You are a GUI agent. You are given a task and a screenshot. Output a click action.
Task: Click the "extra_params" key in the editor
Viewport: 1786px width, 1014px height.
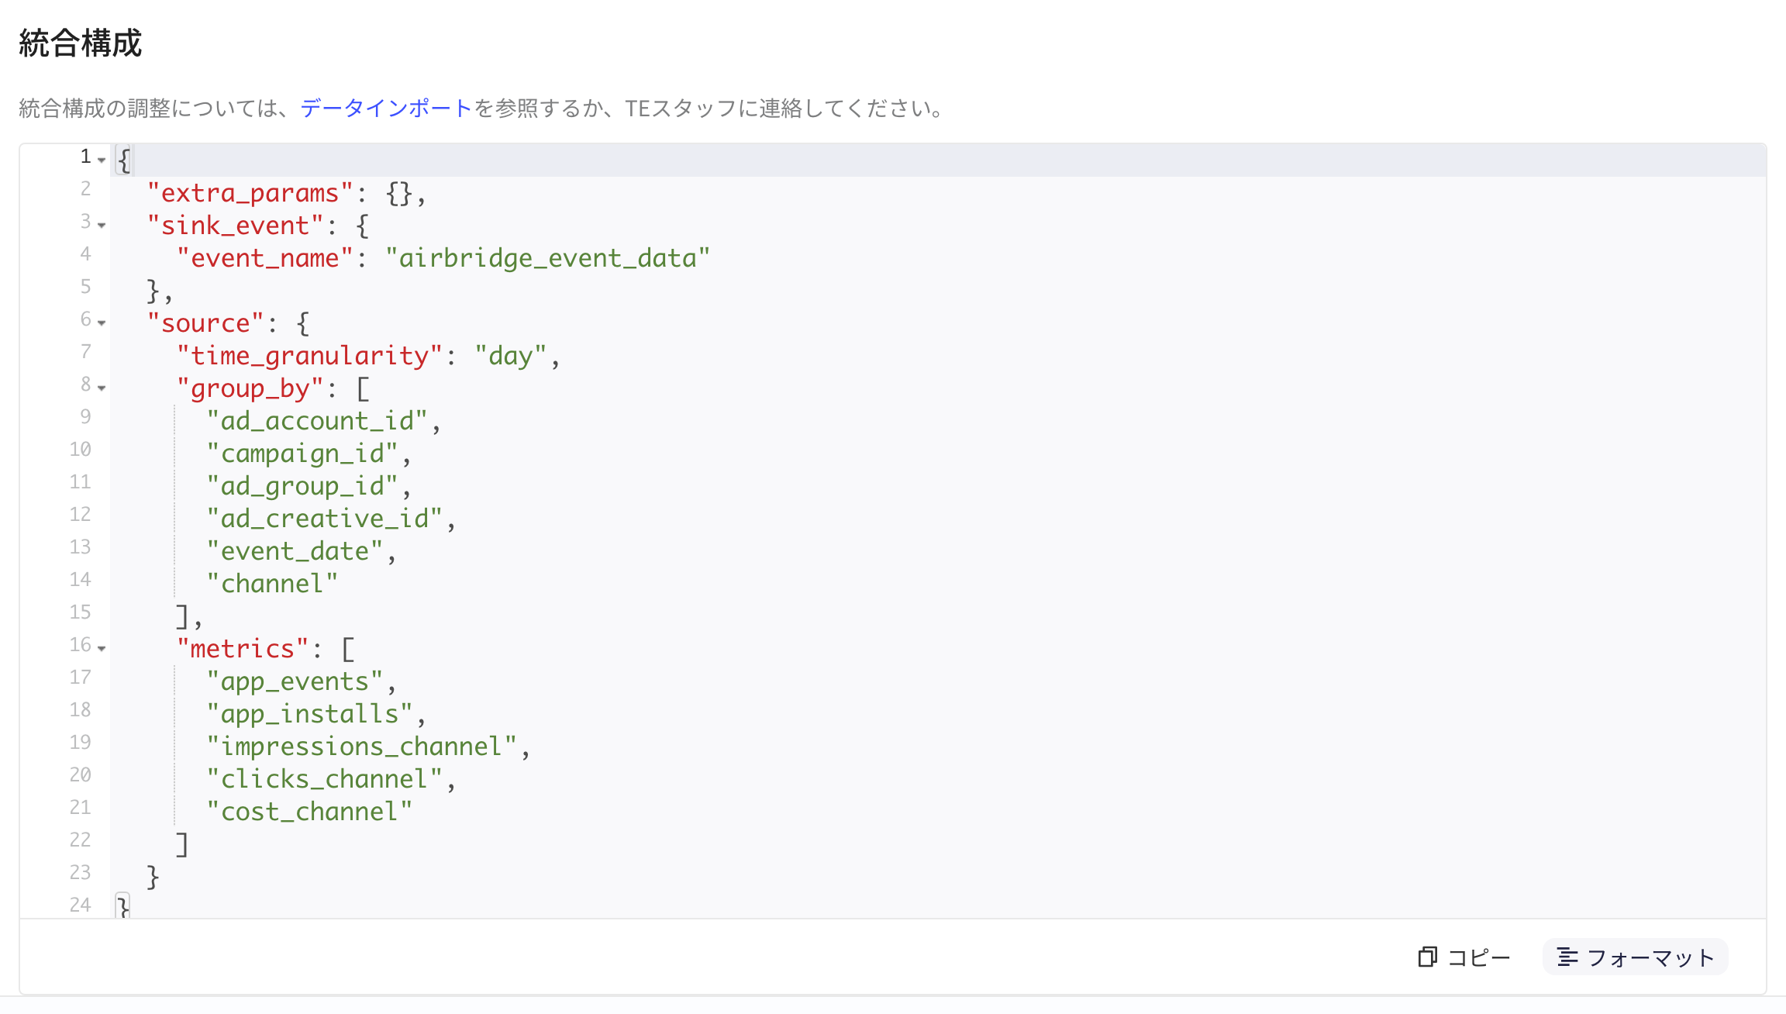coord(250,193)
